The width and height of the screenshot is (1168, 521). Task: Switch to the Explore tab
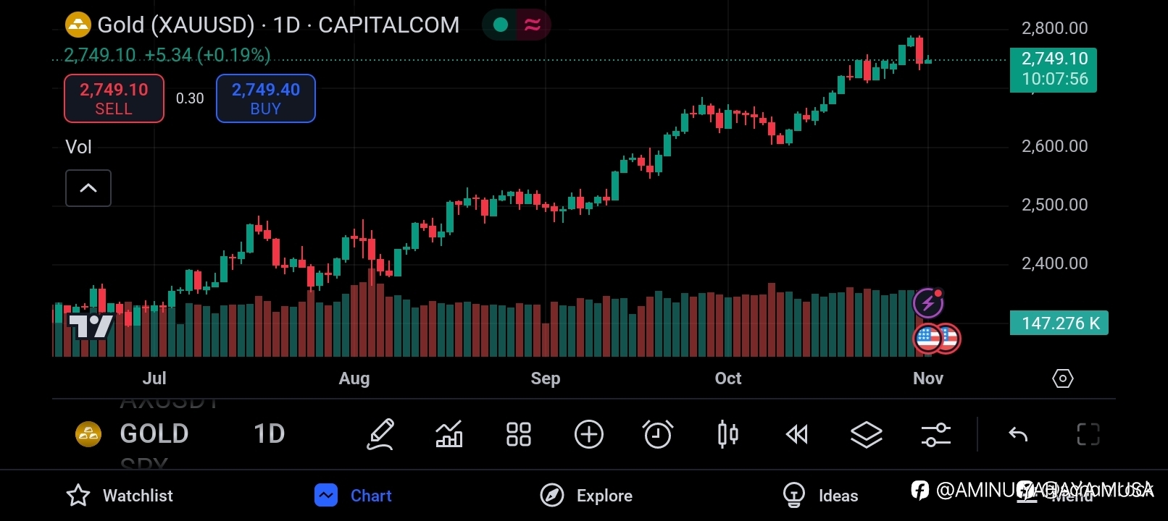[587, 496]
